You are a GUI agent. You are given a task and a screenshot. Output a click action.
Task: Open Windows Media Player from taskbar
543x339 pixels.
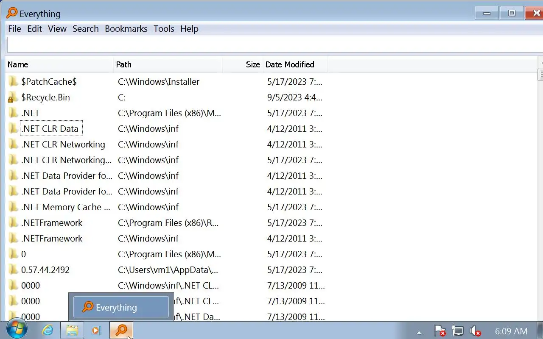point(96,330)
